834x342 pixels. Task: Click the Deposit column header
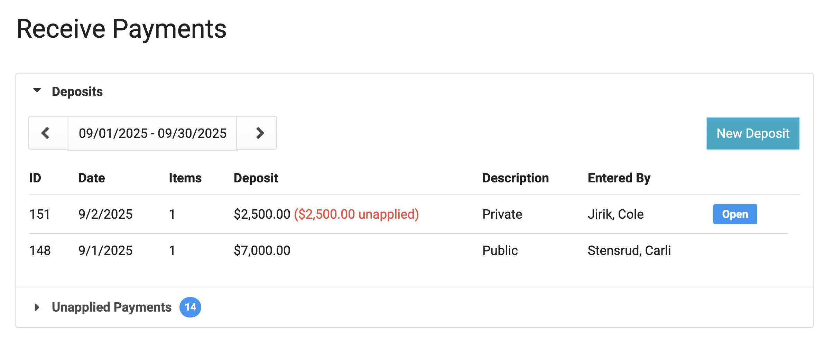pos(256,178)
